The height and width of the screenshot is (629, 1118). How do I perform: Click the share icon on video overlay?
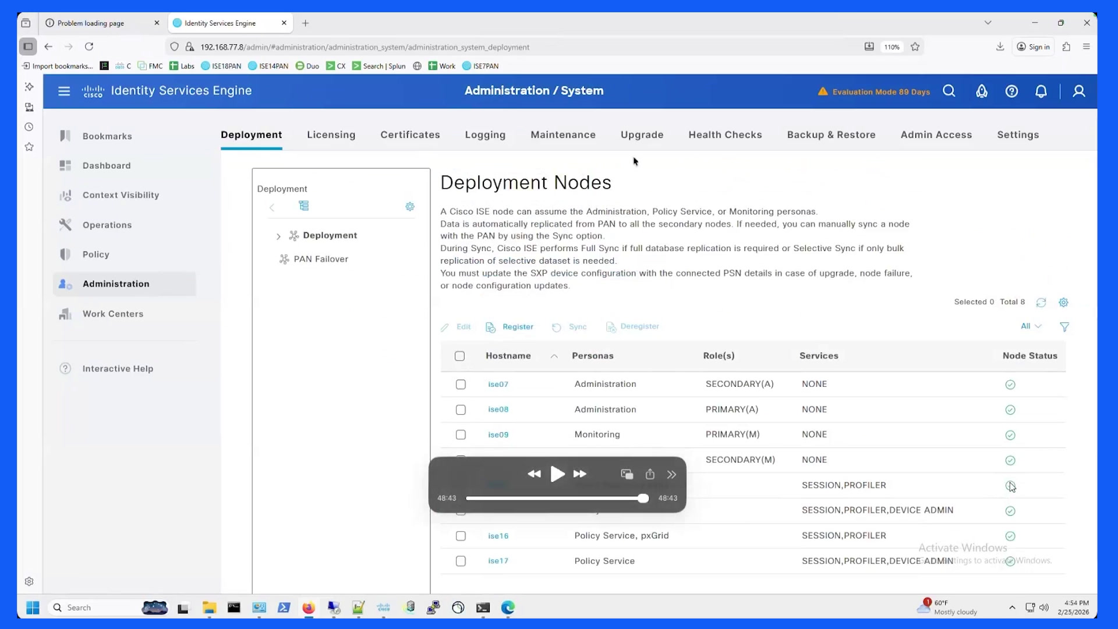pyautogui.click(x=650, y=474)
